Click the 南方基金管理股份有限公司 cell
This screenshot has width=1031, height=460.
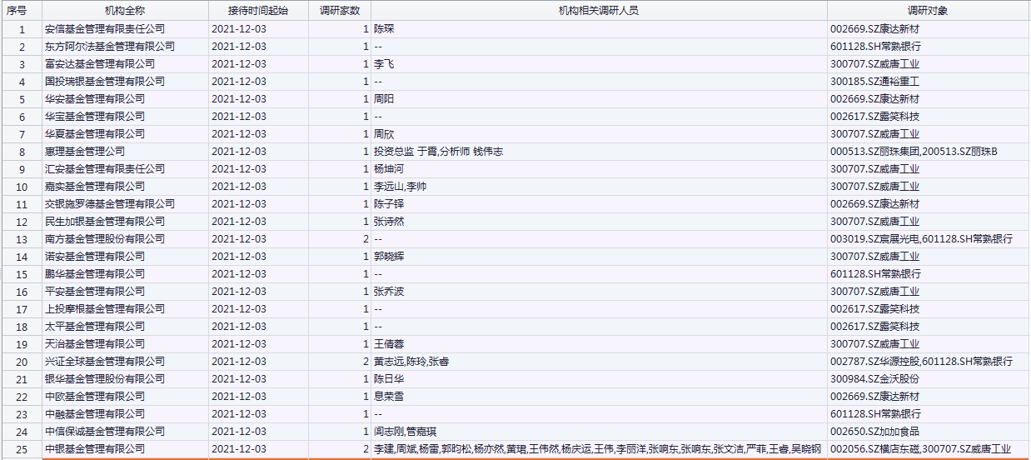(105, 239)
